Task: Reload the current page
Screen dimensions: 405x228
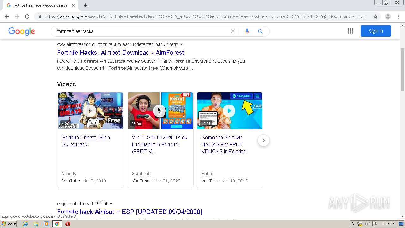Action: (x=27, y=16)
